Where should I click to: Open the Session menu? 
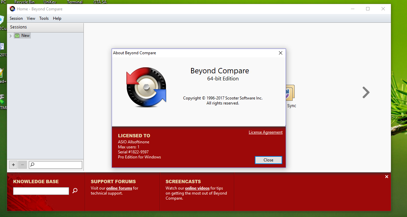coord(16,18)
